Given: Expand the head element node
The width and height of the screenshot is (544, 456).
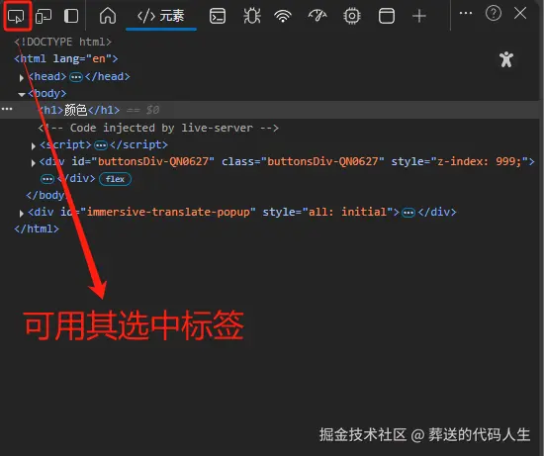Looking at the screenshot, I should [22, 77].
